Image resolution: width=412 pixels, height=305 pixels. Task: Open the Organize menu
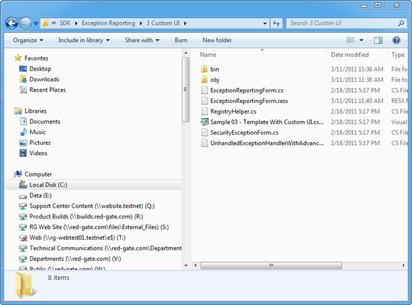[x=28, y=40]
